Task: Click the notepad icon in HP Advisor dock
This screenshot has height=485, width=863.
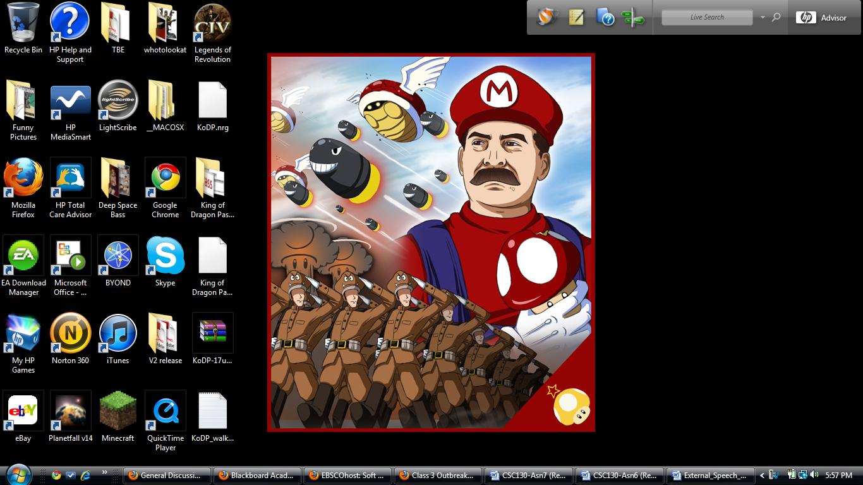Action: (576, 18)
